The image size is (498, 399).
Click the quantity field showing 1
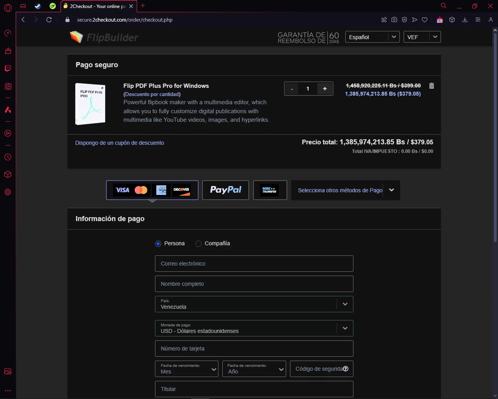pos(308,89)
